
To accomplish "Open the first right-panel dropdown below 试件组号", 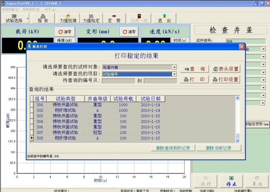I will coord(263,49).
